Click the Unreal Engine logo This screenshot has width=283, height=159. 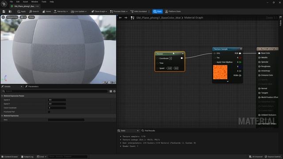4,4
